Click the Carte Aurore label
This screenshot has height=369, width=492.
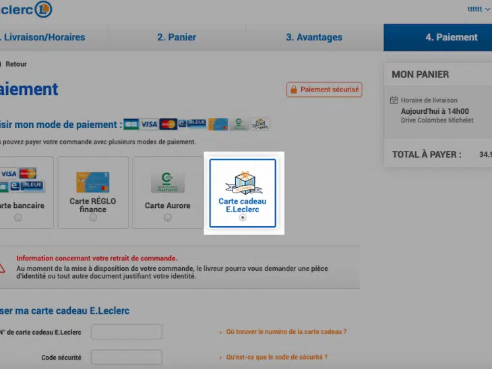click(168, 205)
